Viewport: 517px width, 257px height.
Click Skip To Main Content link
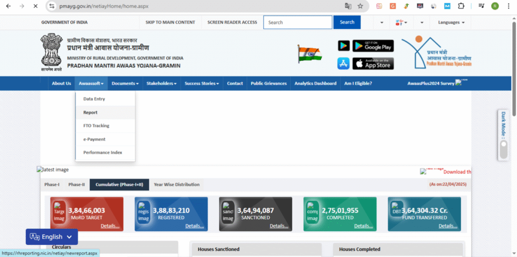pos(171,22)
